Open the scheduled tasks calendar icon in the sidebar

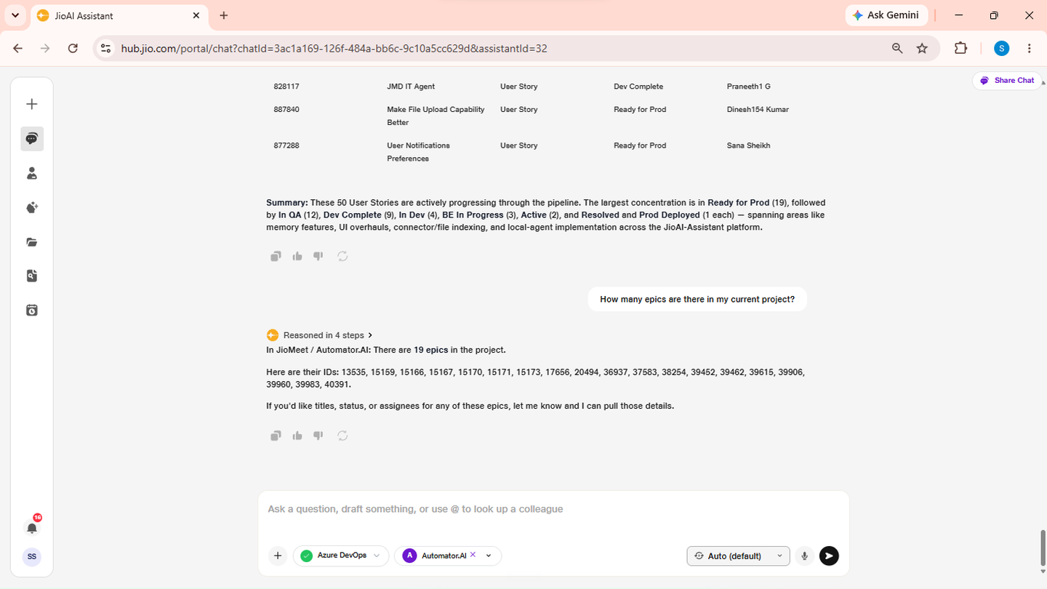tap(32, 310)
